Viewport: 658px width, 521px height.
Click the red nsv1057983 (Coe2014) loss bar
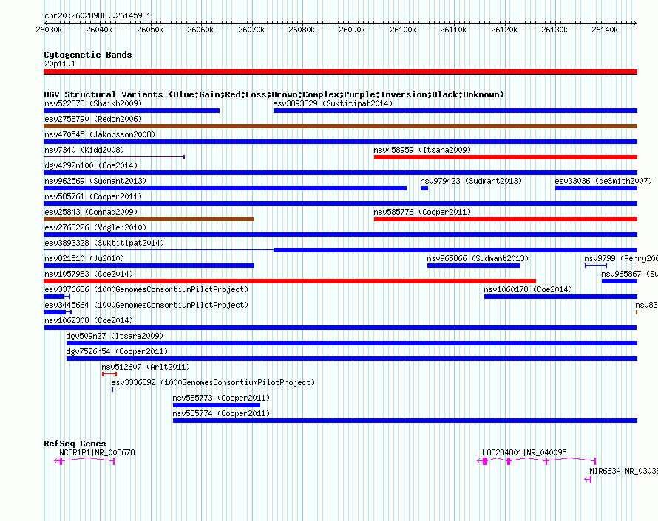[290, 281]
